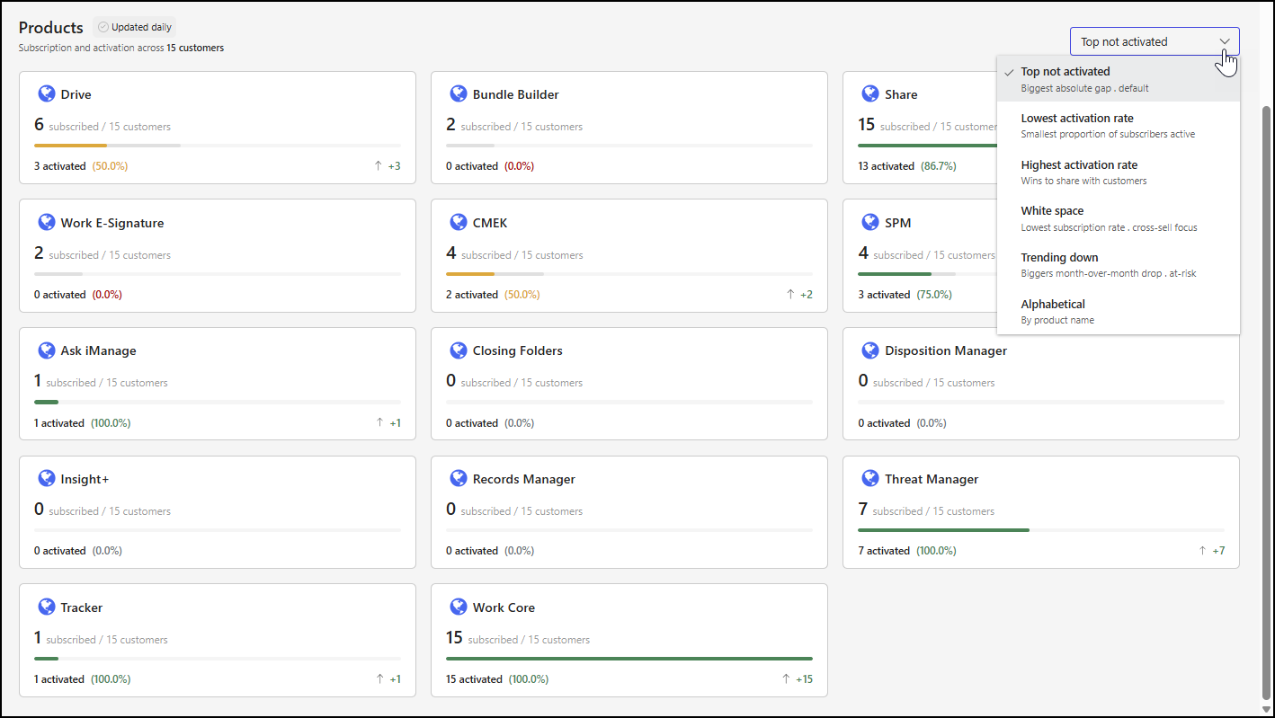
Task: Click the scrollbar down arrow
Action: (x=1266, y=709)
